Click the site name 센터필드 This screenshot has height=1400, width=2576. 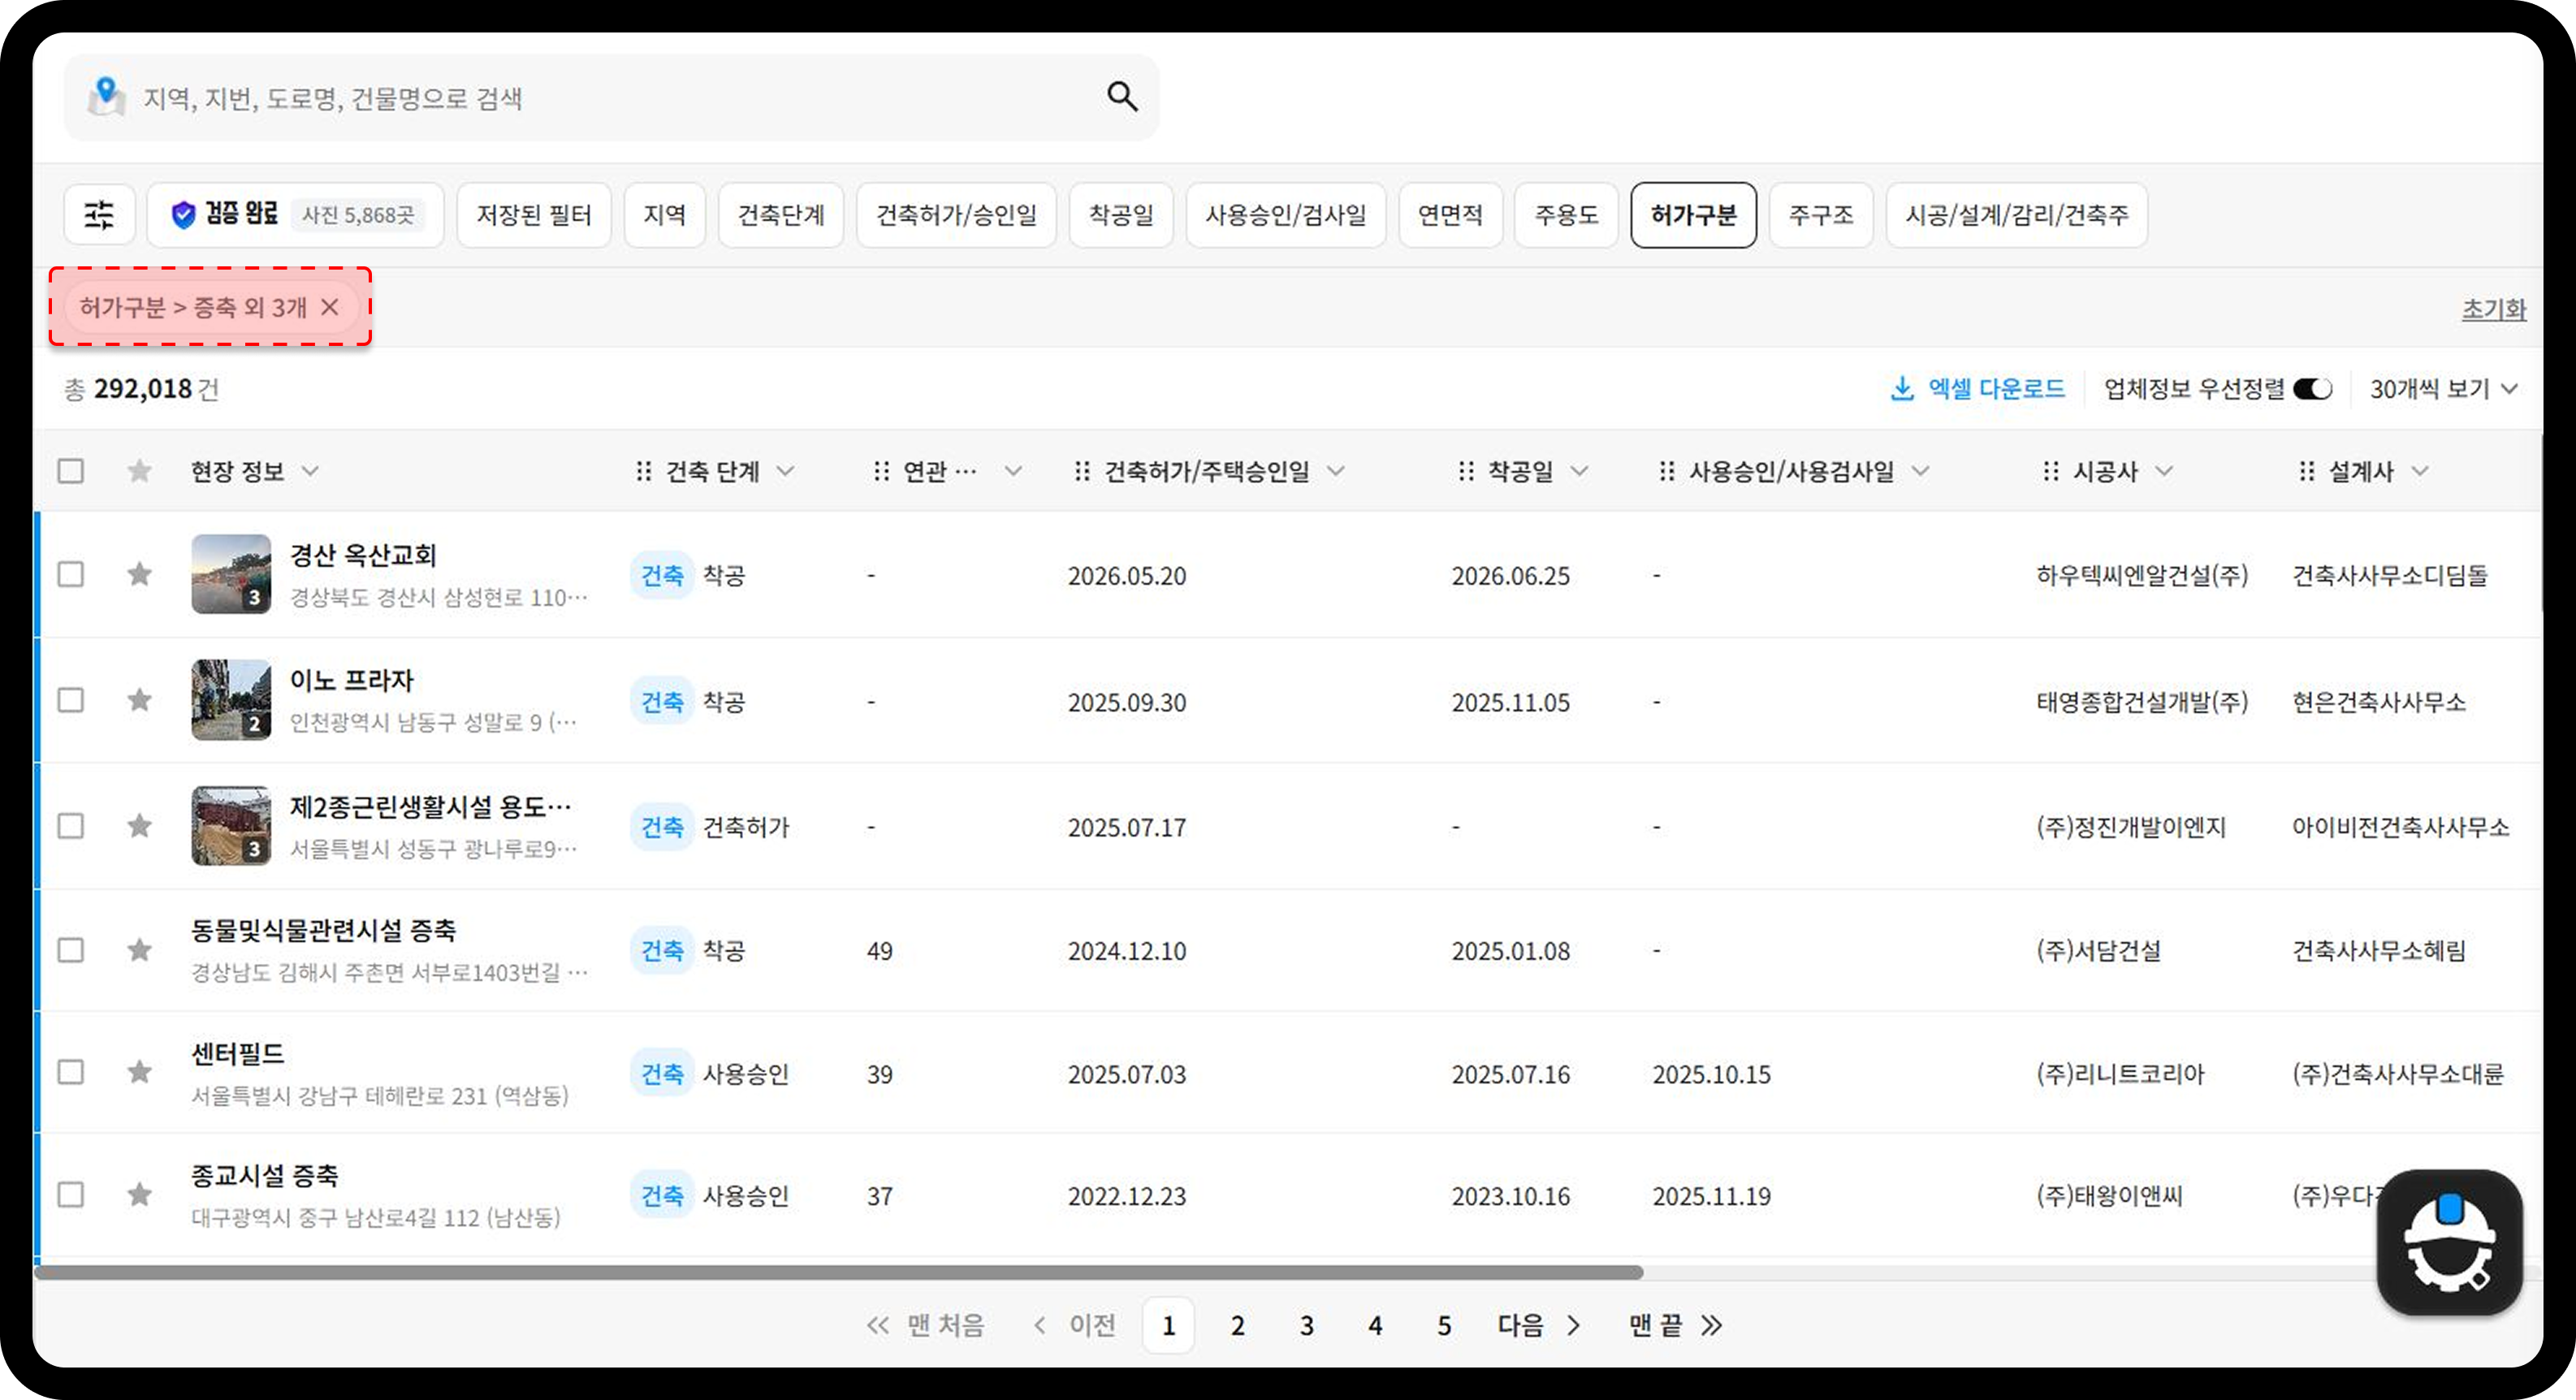pos(238,1054)
